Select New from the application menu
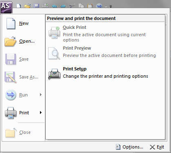 (x=24, y=23)
